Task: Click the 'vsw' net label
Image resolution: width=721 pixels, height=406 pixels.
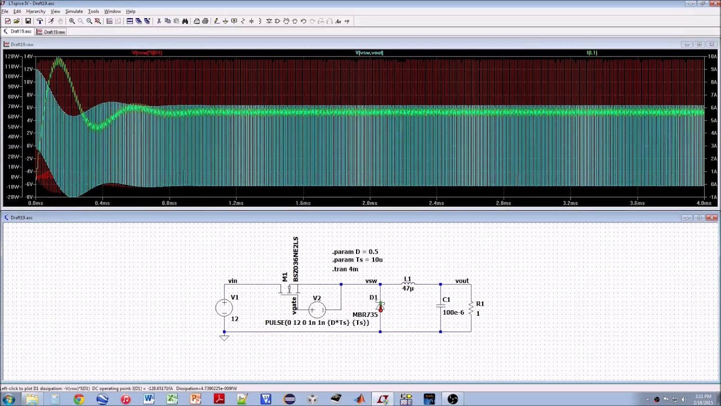Action: (371, 281)
